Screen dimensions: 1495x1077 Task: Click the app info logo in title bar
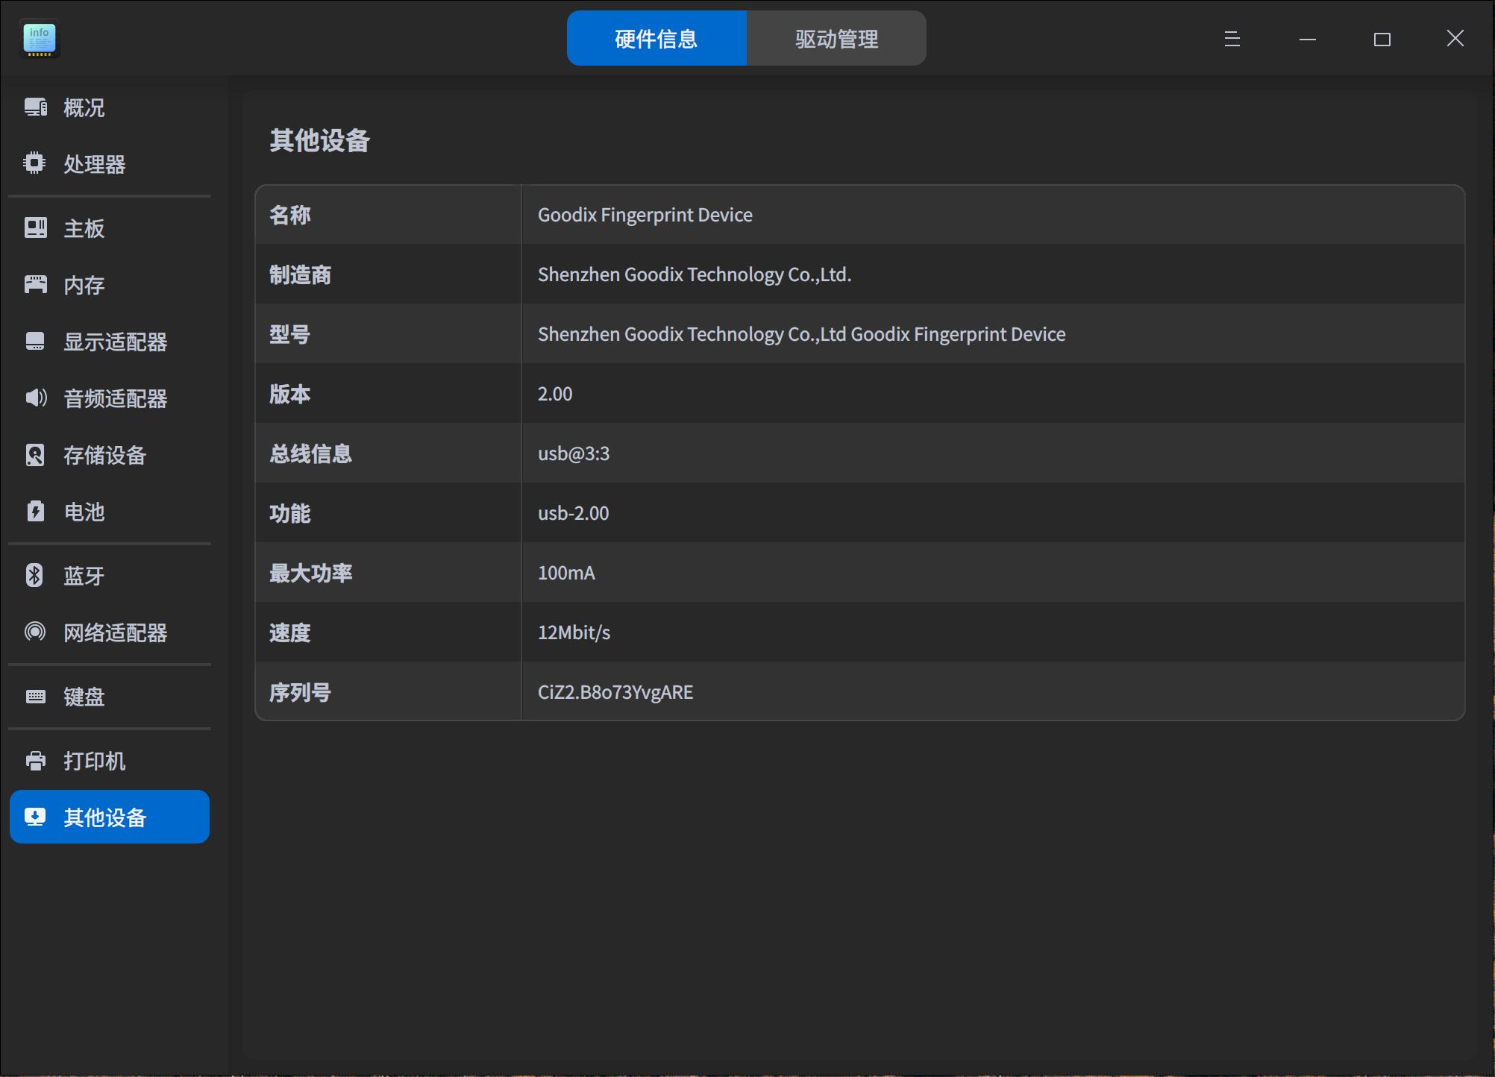click(40, 38)
